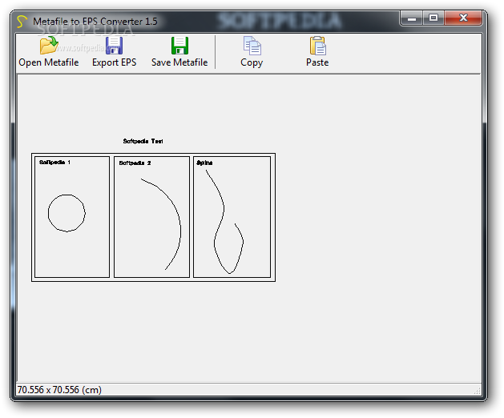Screen dimensions: 504x418
Task: Select the 'Softpedia Test' title text
Action: coord(143,141)
